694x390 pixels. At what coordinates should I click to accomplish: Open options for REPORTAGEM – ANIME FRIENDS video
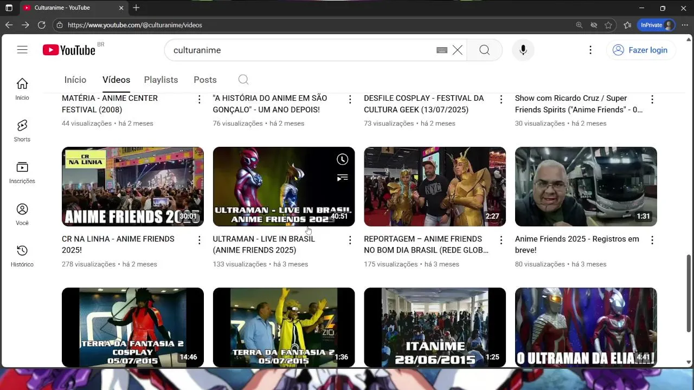[x=502, y=240]
